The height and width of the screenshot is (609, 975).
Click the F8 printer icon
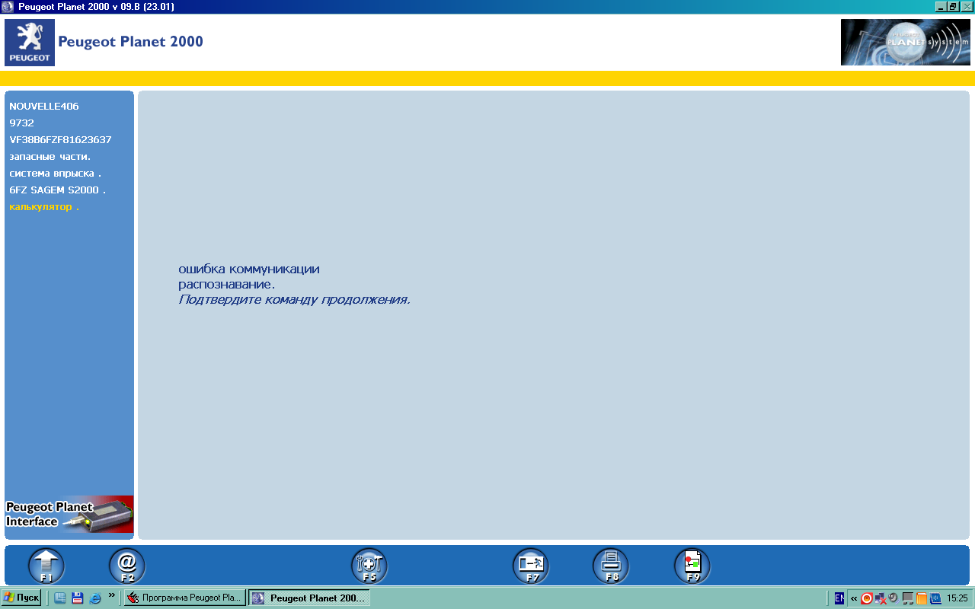point(612,566)
